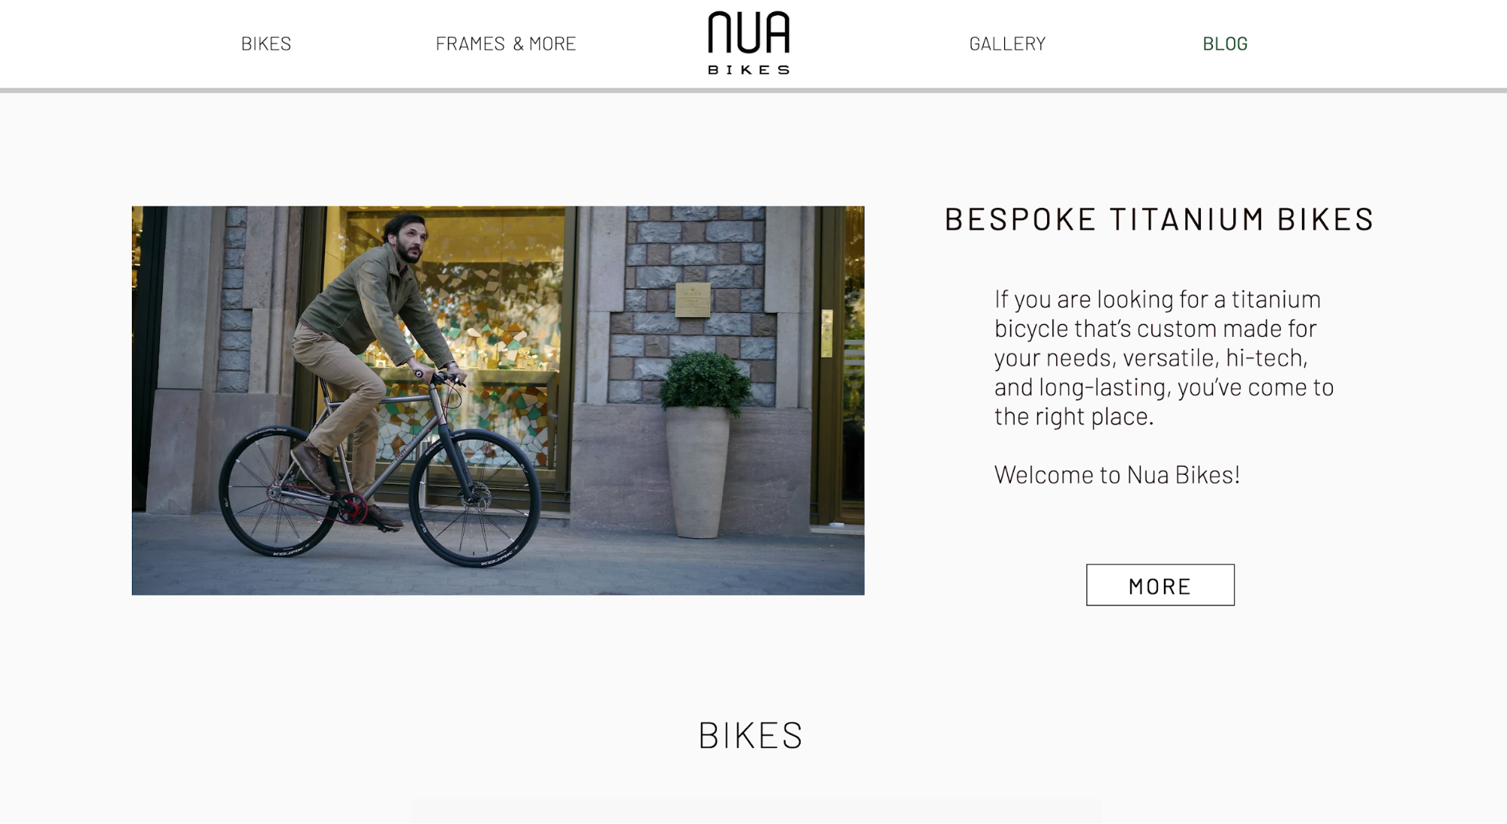
Task: Click the partially visible banner below the BIKES heading
Action: click(756, 811)
